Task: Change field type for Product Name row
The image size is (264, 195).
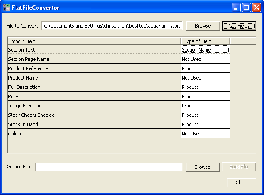Action: (205, 77)
